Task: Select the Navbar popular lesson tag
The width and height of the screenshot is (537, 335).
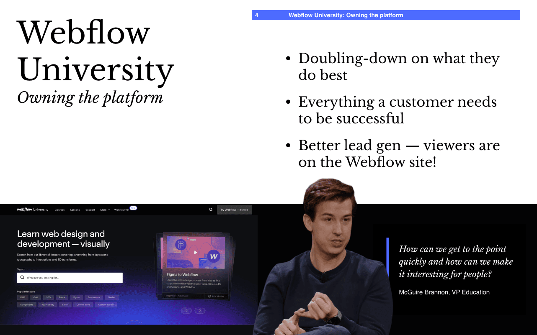Action: pos(112,297)
